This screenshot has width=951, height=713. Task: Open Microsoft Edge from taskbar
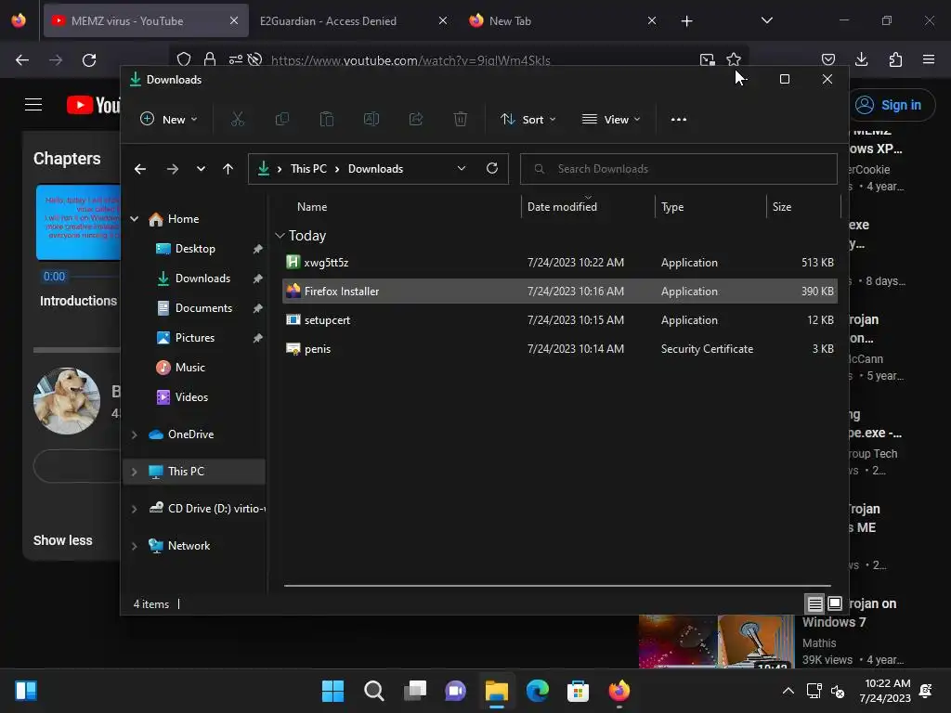pos(538,691)
